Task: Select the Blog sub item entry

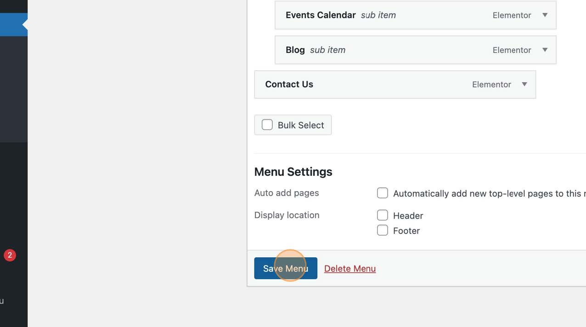Action: (295, 50)
